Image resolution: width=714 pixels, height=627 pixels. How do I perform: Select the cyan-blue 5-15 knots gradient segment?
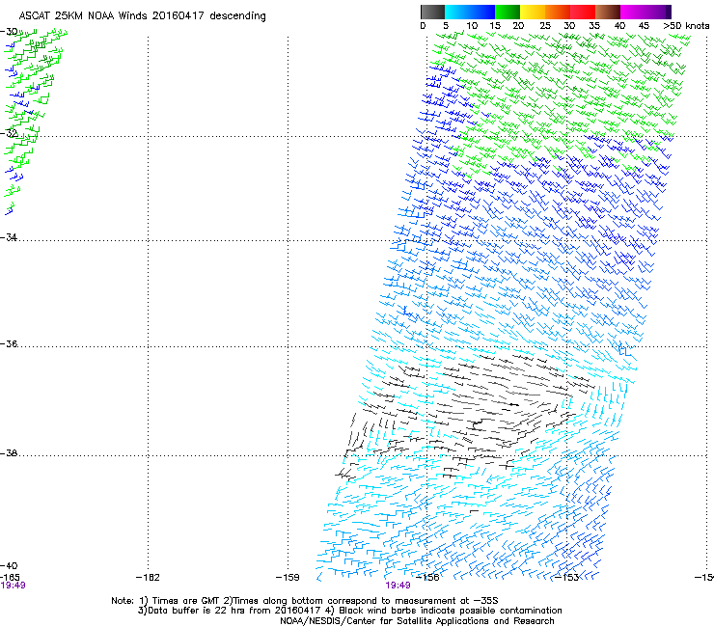470,12
